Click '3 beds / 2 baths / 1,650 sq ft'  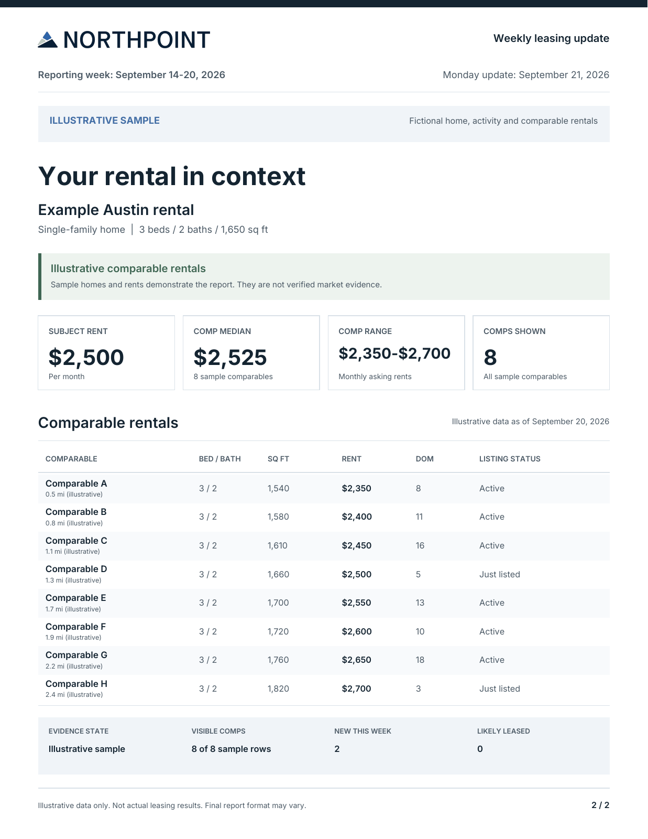[204, 230]
